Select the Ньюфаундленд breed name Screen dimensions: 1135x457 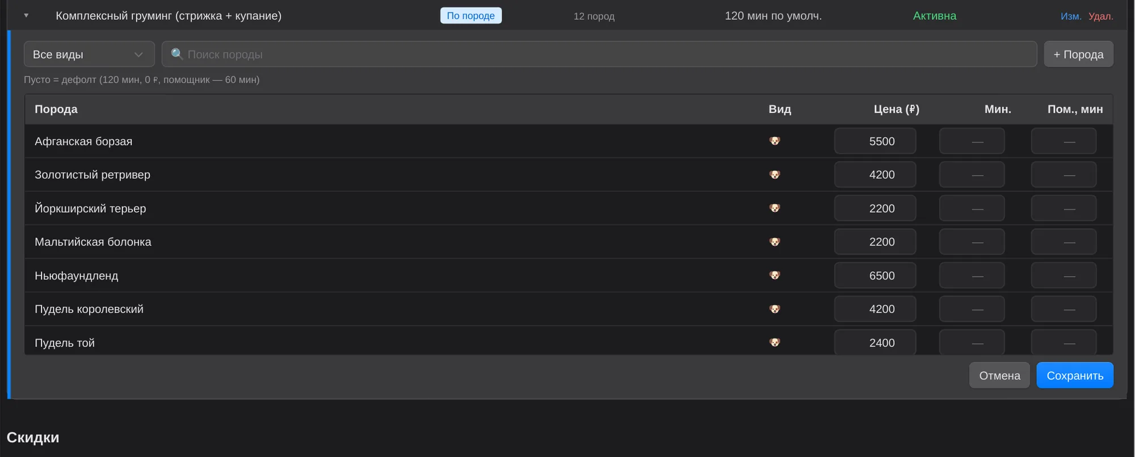click(77, 276)
